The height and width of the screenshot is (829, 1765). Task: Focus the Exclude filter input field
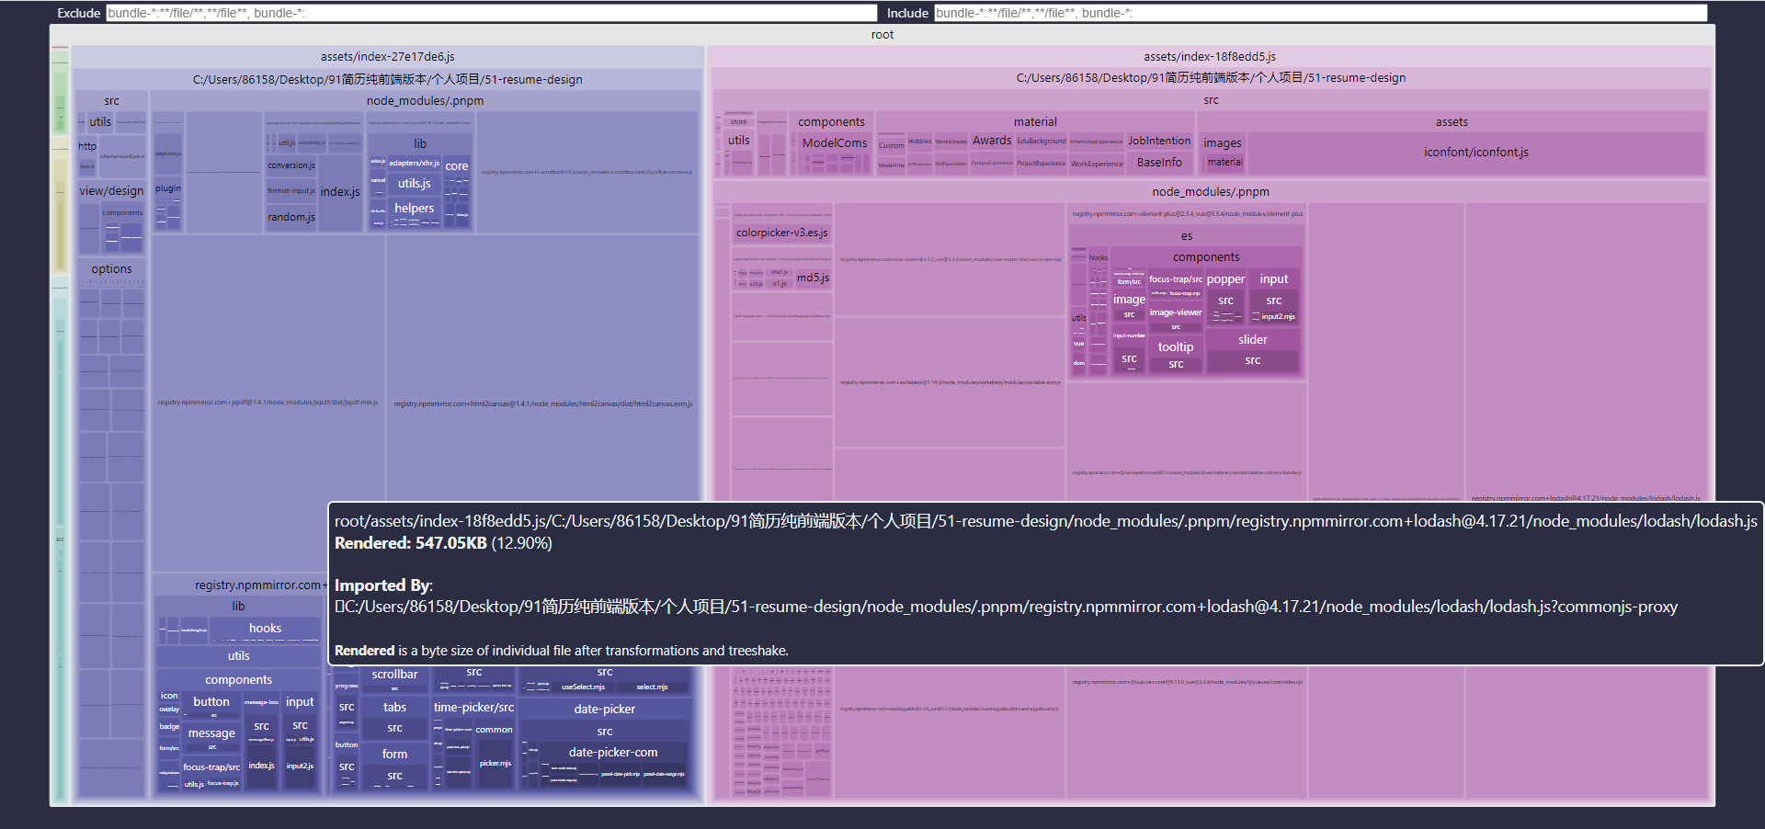click(492, 13)
